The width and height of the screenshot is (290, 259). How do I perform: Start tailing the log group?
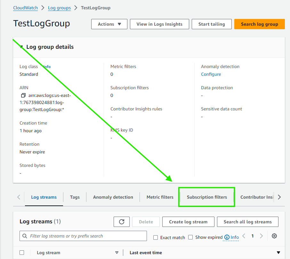pos(211,24)
